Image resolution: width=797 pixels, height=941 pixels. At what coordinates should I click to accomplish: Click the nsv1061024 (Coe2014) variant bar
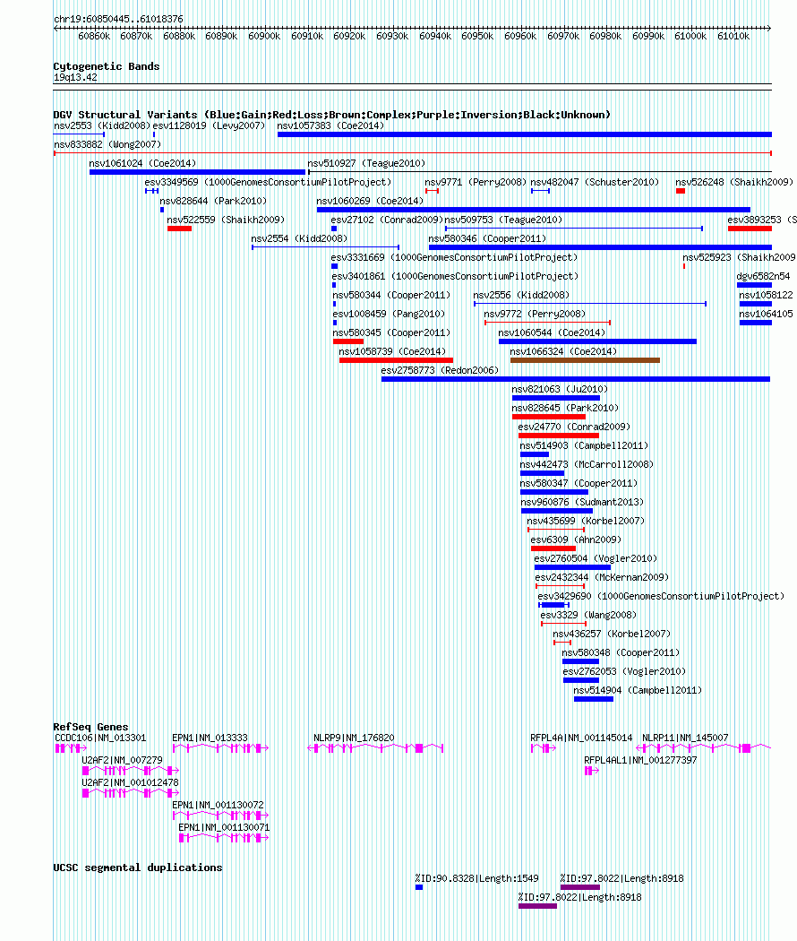pos(197,172)
